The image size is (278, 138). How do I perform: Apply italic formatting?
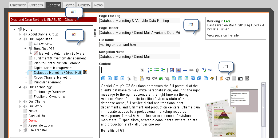[x=110, y=78]
